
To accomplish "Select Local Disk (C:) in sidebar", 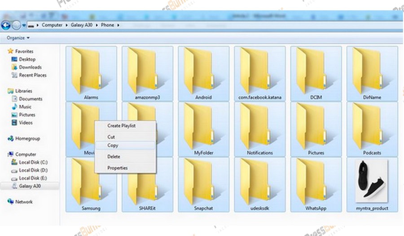I will [33, 162].
